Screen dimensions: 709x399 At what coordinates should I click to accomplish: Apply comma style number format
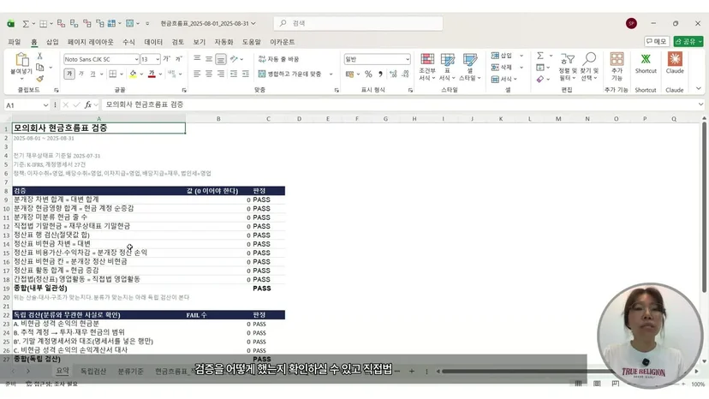point(380,74)
